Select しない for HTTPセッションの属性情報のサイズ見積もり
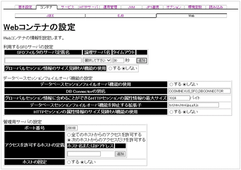241x170 pixels. tap(184, 112)
